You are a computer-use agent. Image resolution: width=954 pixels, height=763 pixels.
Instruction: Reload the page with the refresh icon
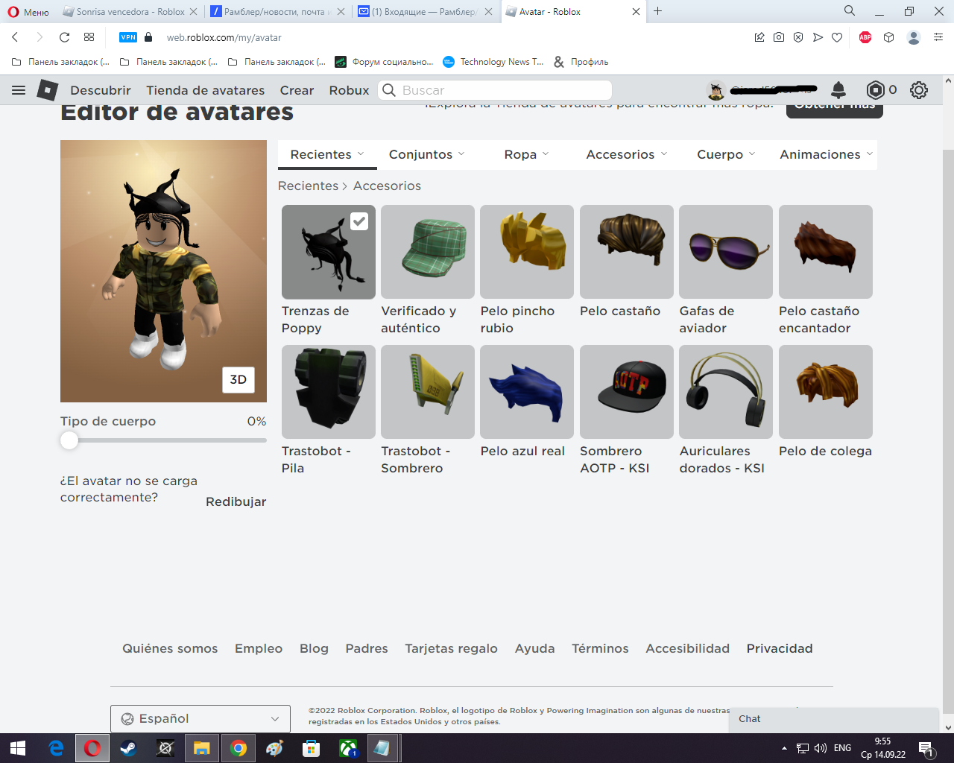[x=64, y=37]
